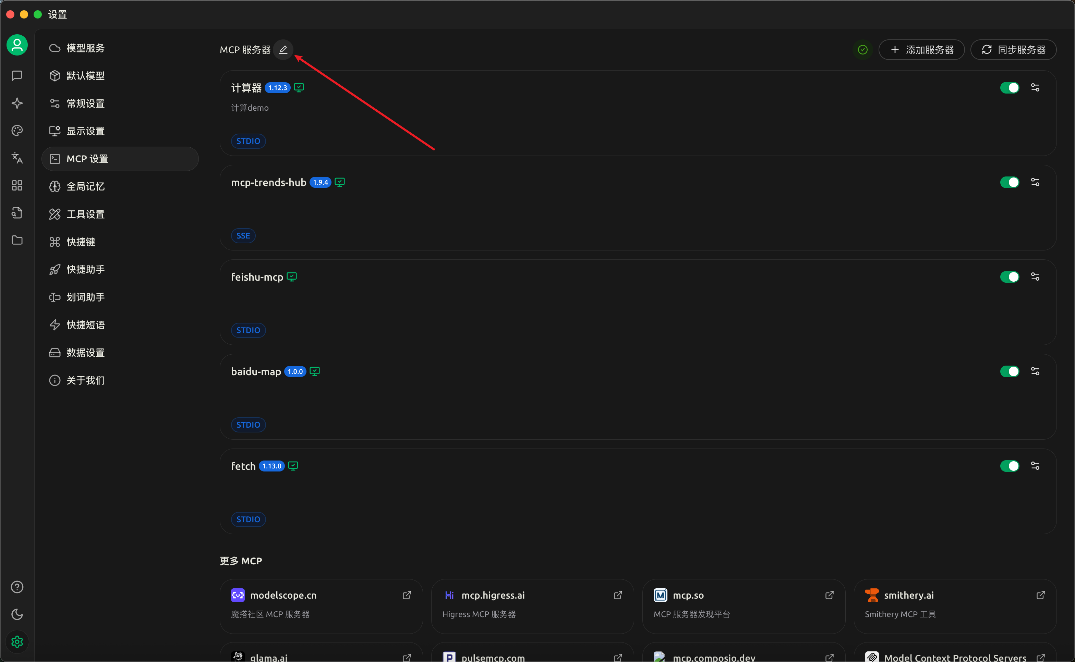Open the modelscope.cn MCP link card

(x=321, y=606)
